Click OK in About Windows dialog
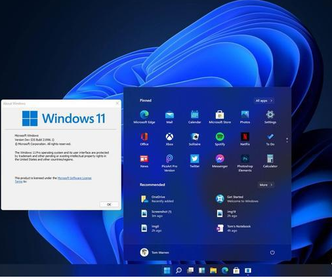The width and height of the screenshot is (332, 280). click(x=109, y=205)
